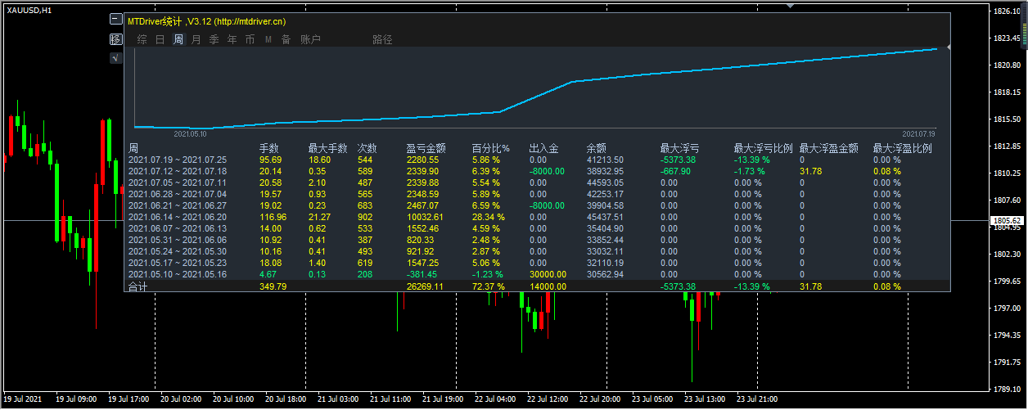Click balance value 41213.50
The height and width of the screenshot is (410, 1028).
pyautogui.click(x=605, y=160)
